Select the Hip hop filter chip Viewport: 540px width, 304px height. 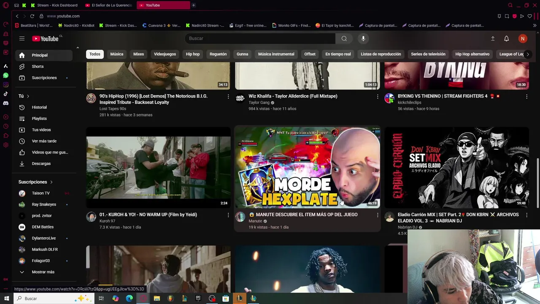(x=193, y=54)
